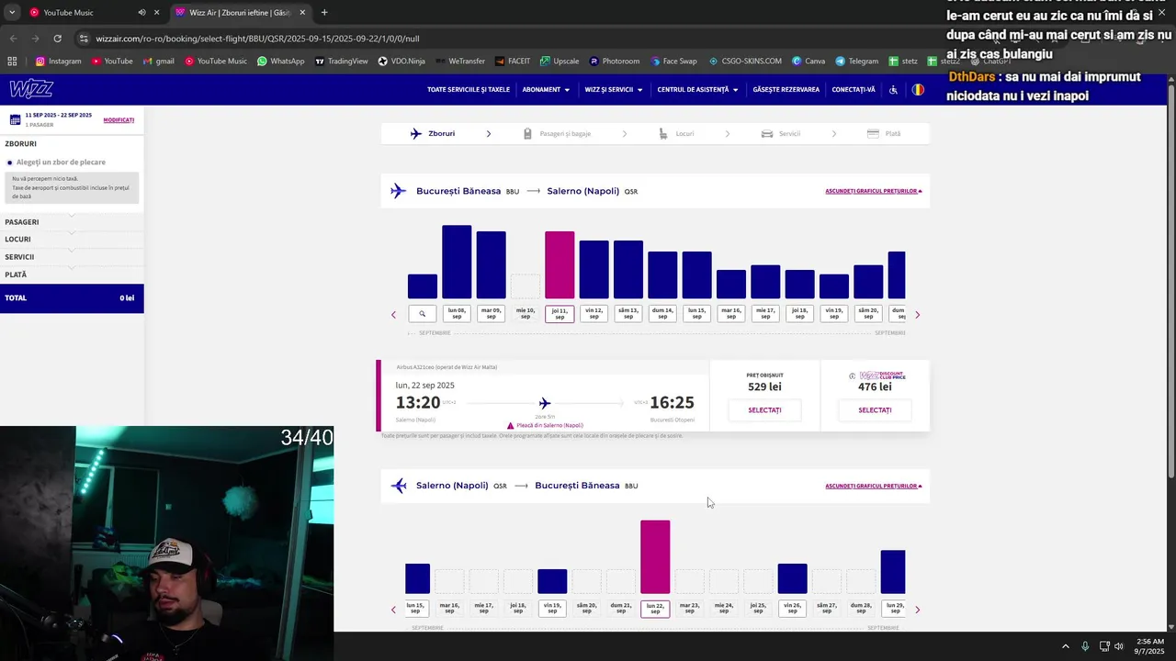Click the system tray volume icon

pos(1119,646)
